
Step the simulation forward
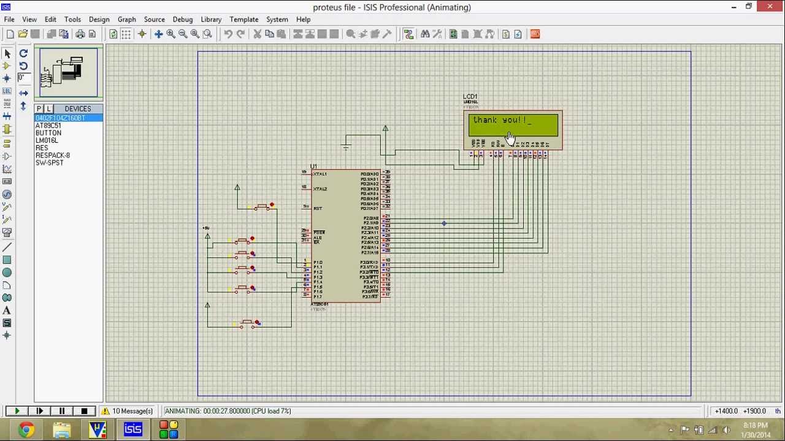(39, 411)
